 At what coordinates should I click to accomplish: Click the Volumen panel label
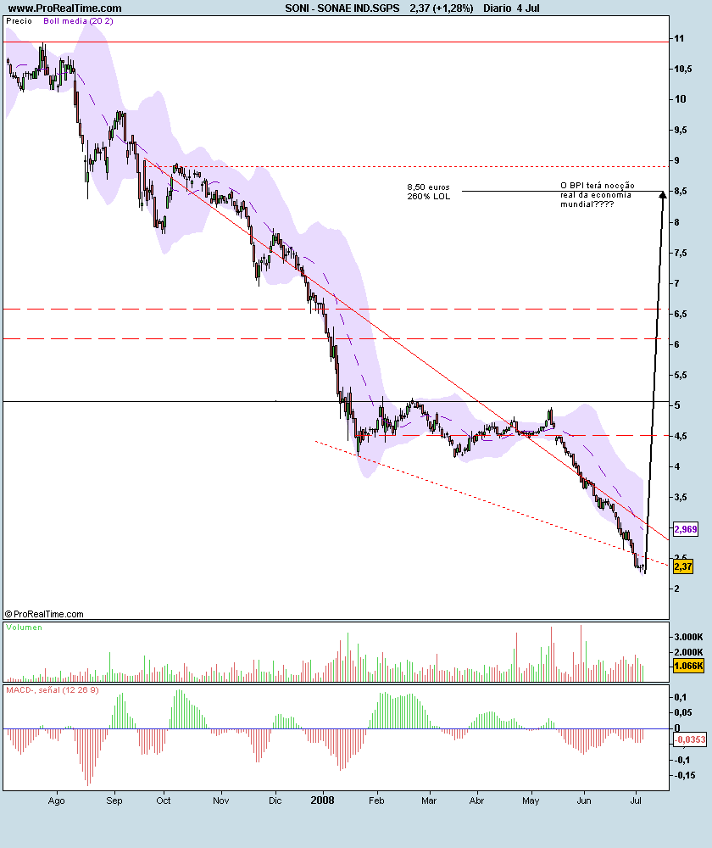24,628
